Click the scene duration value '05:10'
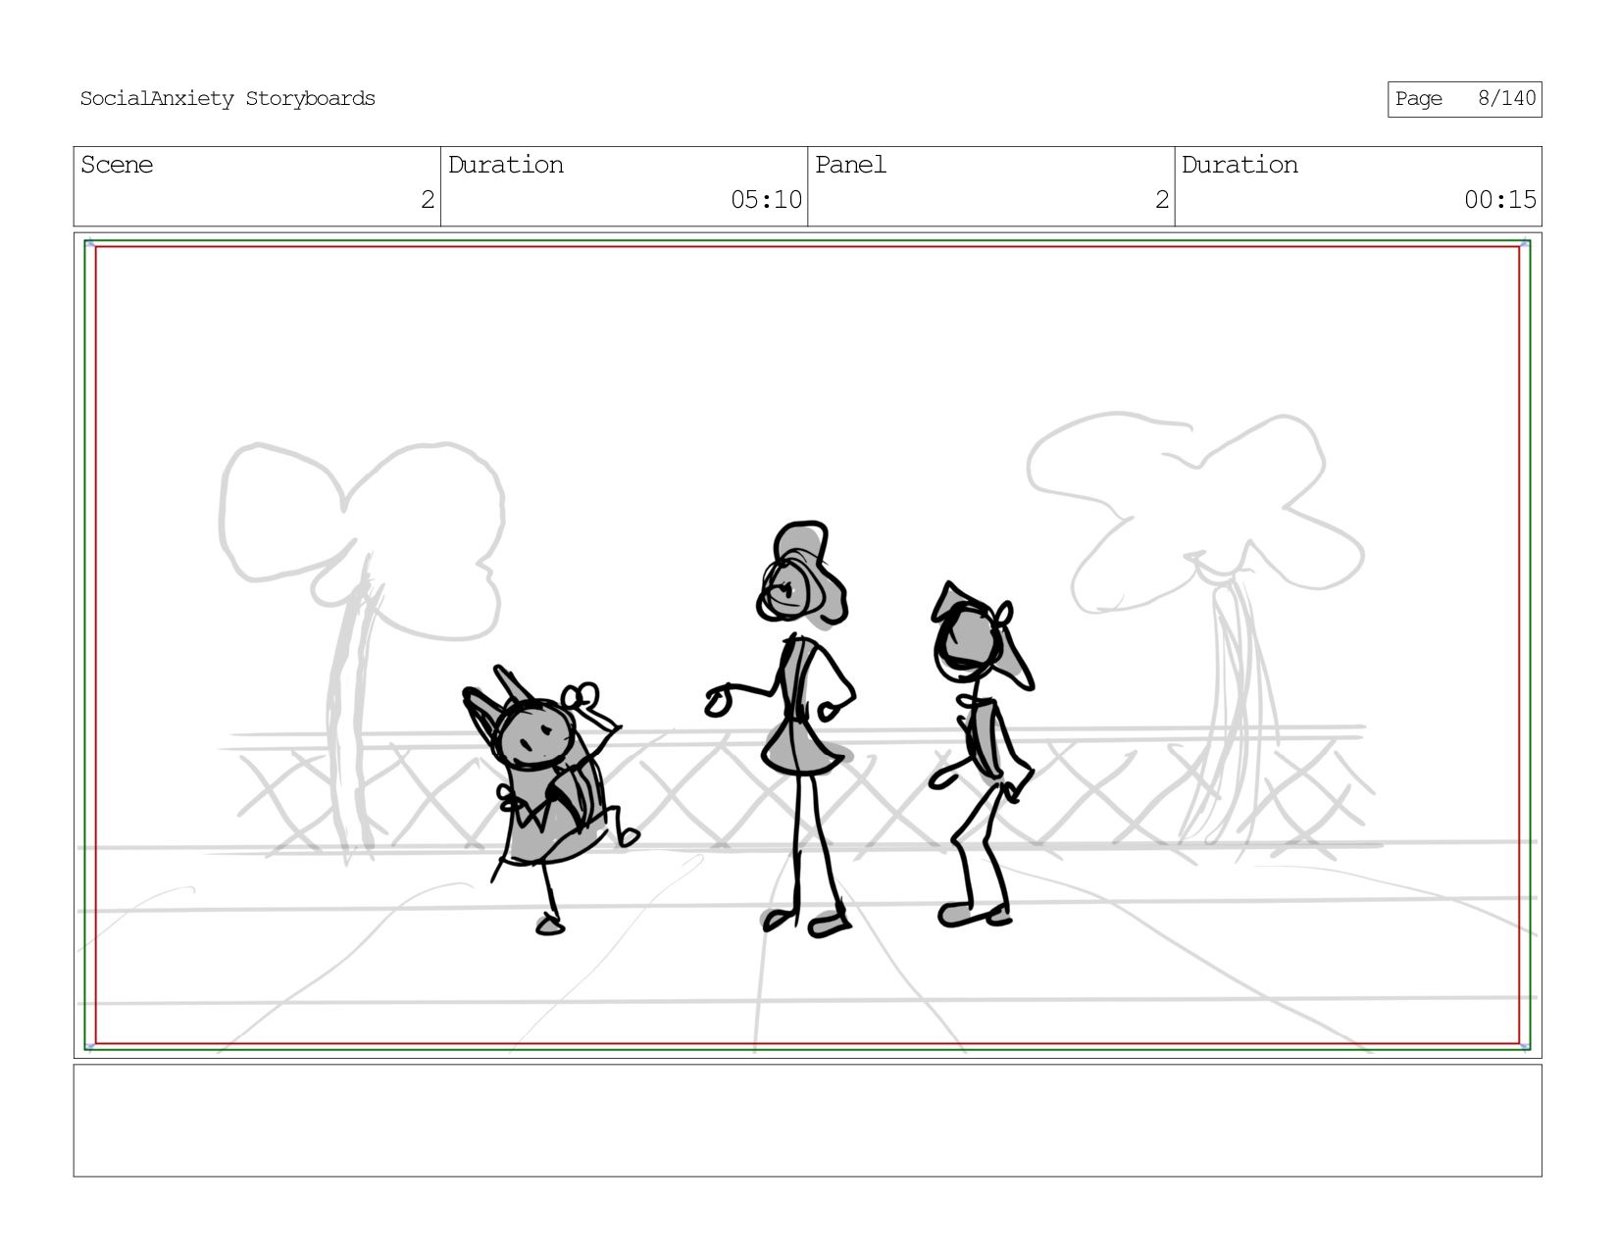 766,200
